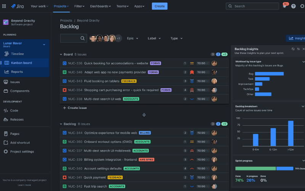Open the Teams menu
The image size is (305, 191).
[x=122, y=6]
